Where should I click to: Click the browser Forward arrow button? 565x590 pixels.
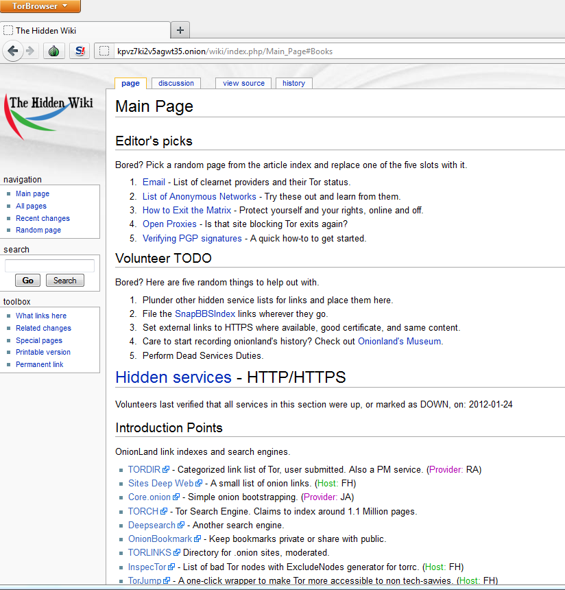tap(30, 51)
